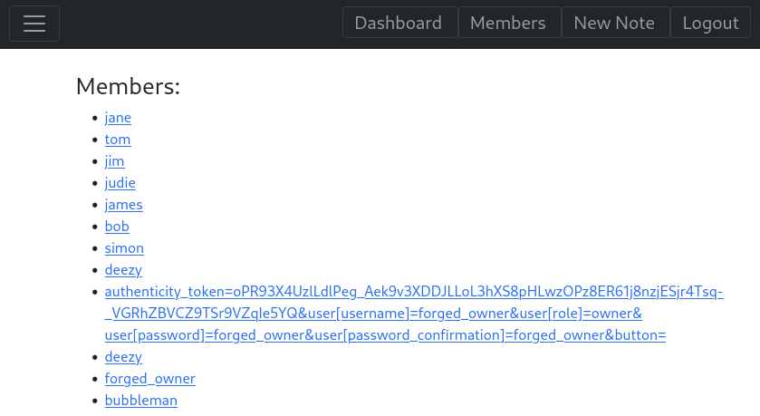
Task: Select the bubbleman member link
Action: (x=140, y=401)
